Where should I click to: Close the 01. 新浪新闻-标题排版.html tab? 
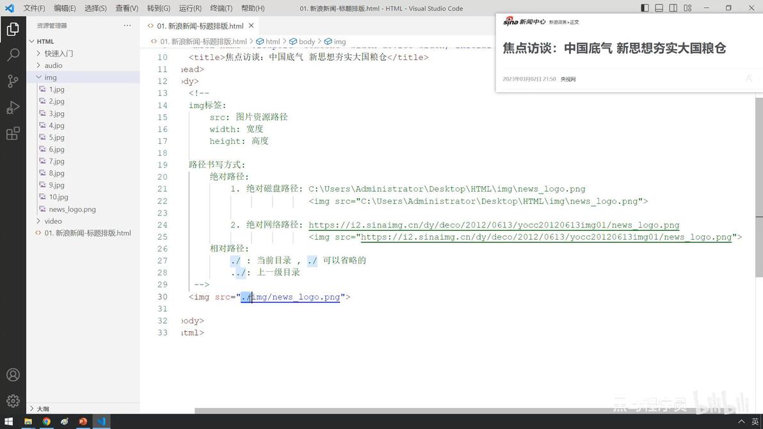click(x=251, y=26)
